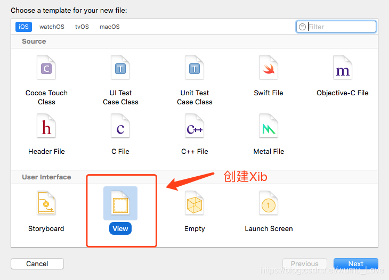Click the "Objective-C File" label

click(x=342, y=93)
